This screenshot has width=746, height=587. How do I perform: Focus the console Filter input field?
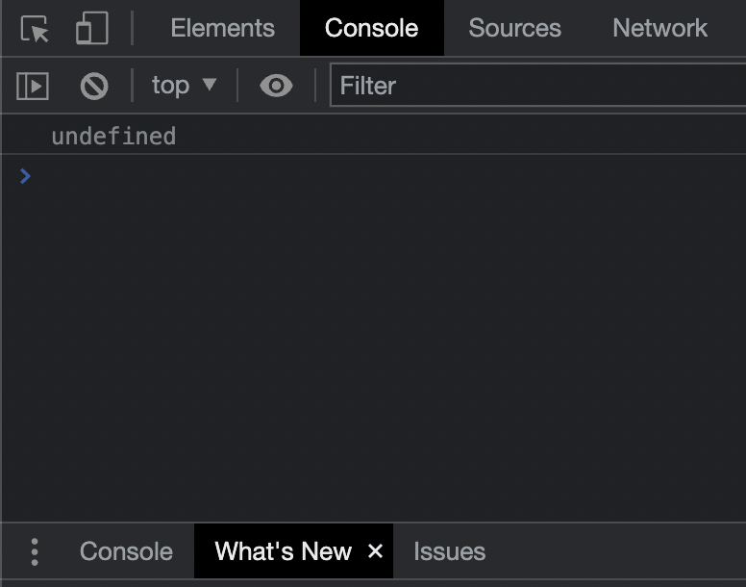538,86
